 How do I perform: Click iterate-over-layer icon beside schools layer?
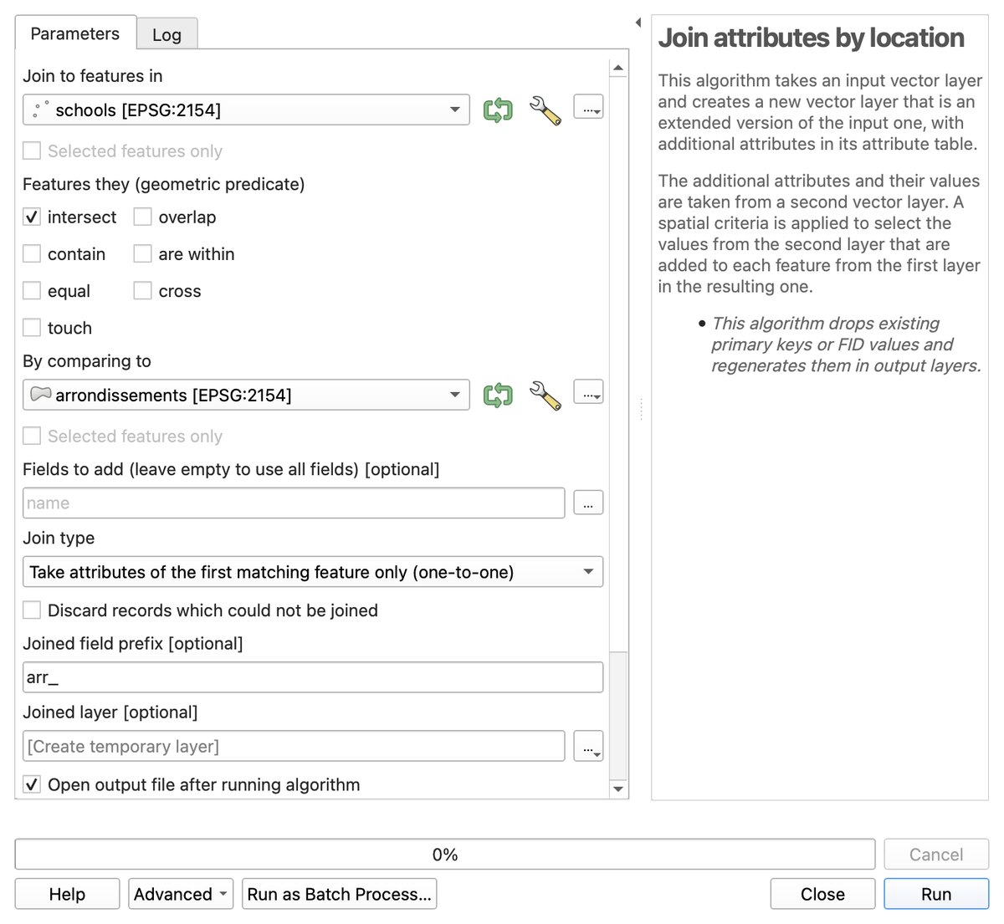coord(498,110)
